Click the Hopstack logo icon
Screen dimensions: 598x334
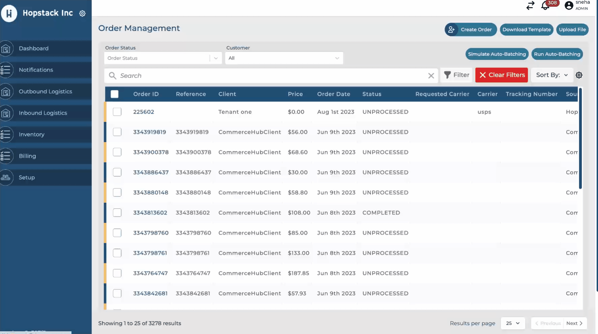tap(9, 13)
